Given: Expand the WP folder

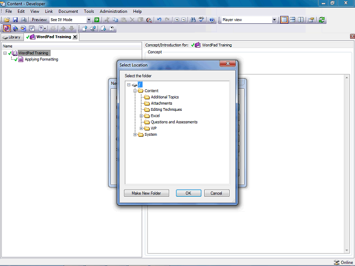Looking at the screenshot, I should click(141, 128).
